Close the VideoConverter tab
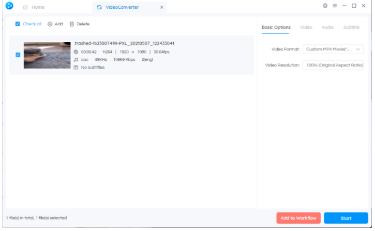 coord(162,7)
